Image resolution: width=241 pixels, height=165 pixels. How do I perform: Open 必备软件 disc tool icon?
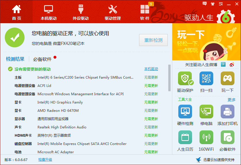coord(228,137)
